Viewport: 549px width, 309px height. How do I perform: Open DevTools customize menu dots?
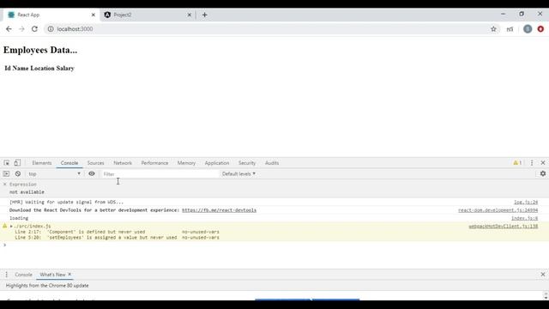pos(532,163)
